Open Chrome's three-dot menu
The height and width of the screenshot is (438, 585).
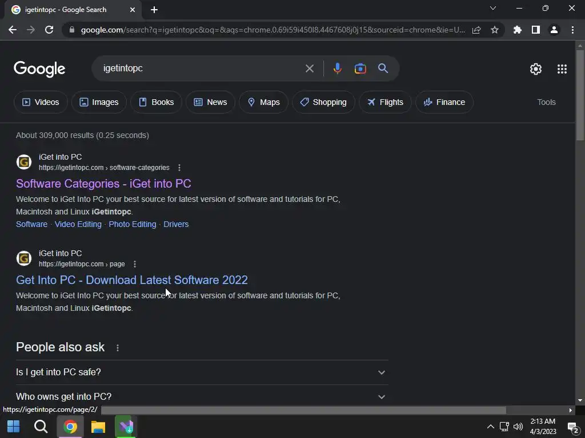coord(572,30)
